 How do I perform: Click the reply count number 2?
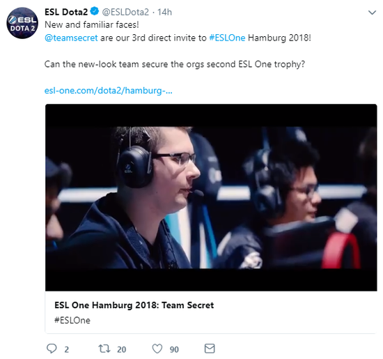click(x=66, y=349)
